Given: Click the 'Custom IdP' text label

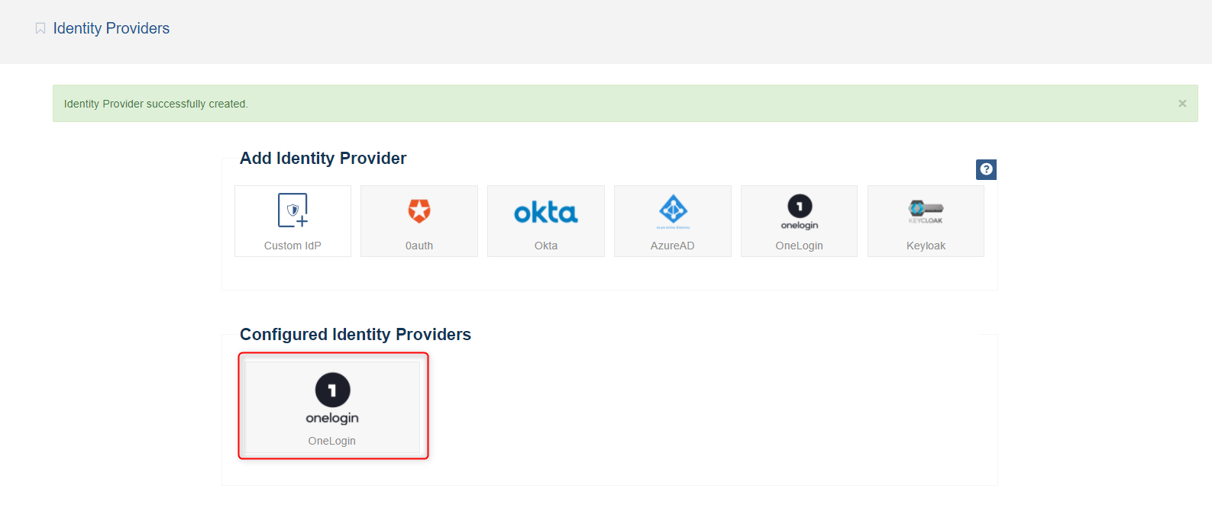Looking at the screenshot, I should 292,246.
